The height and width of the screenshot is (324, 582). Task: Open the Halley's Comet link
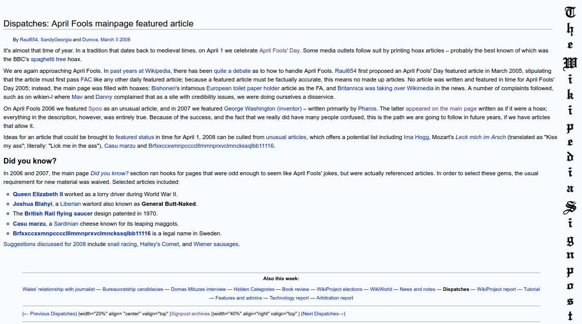pyautogui.click(x=159, y=244)
